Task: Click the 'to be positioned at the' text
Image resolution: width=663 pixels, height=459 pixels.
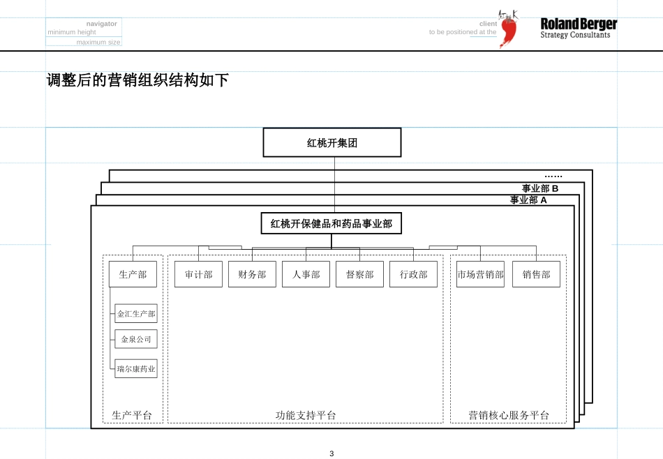Action: pos(463,32)
